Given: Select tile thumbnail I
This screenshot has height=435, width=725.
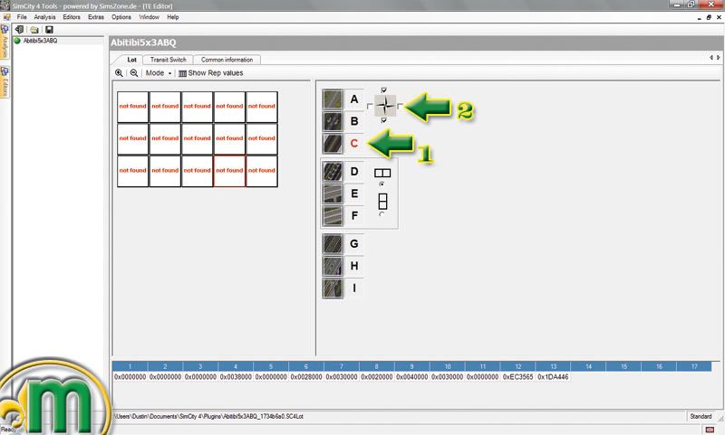Looking at the screenshot, I should point(333,288).
